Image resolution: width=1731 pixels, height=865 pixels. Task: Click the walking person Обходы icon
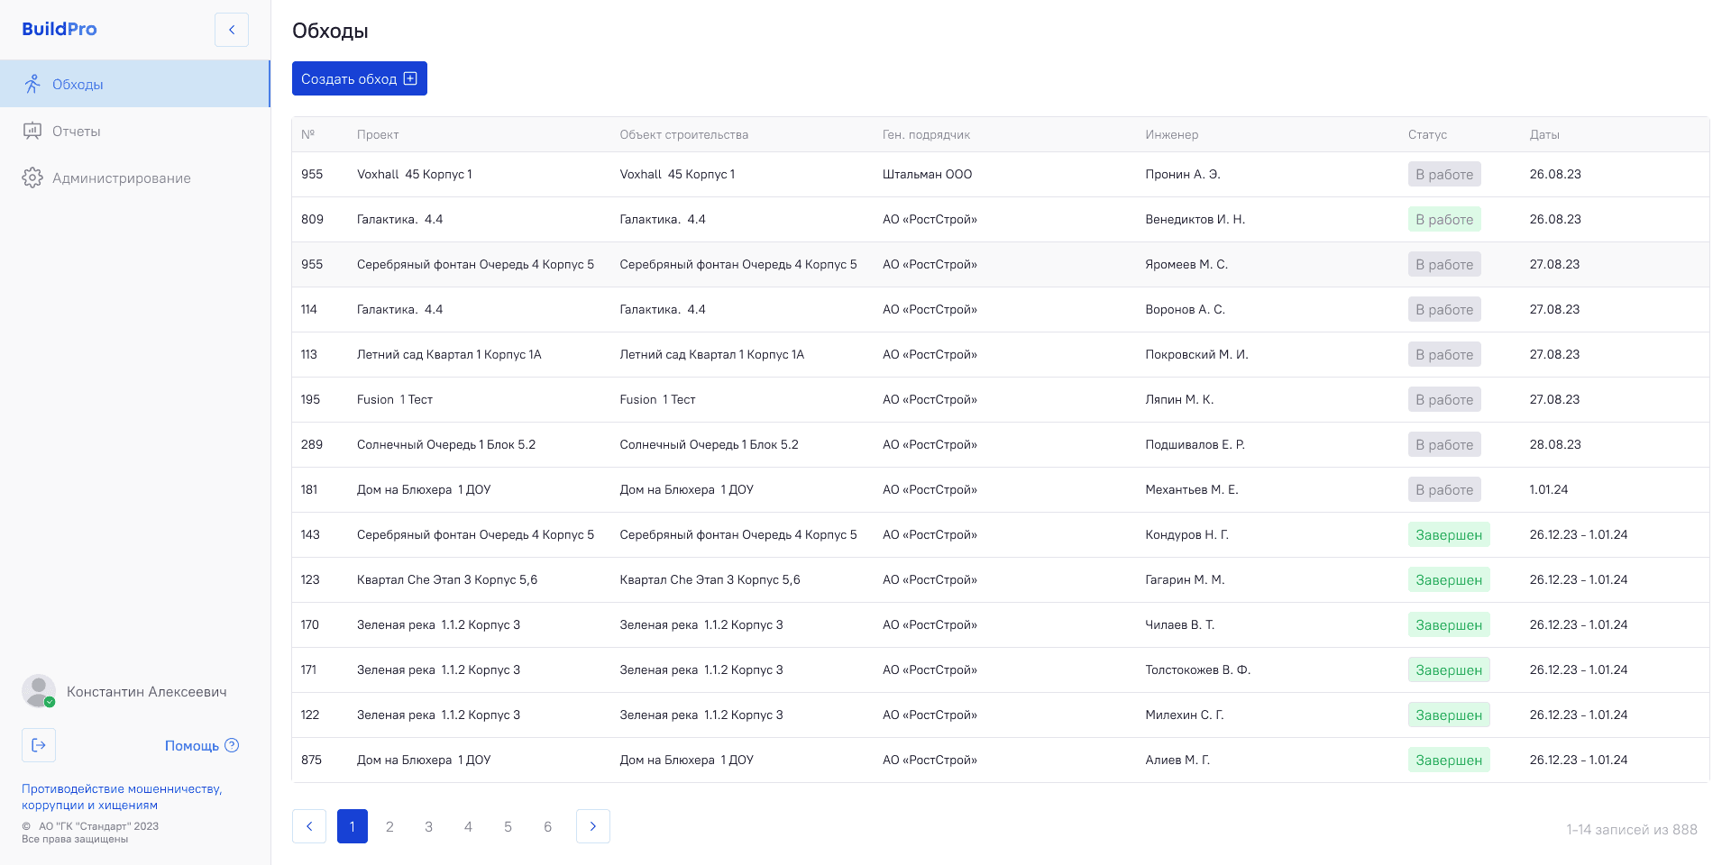pos(32,84)
